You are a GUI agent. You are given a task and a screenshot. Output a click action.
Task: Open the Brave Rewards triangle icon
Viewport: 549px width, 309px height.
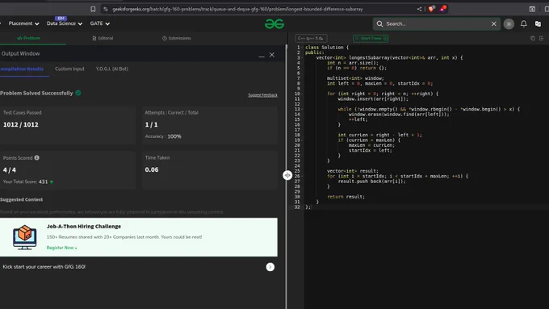point(443,9)
